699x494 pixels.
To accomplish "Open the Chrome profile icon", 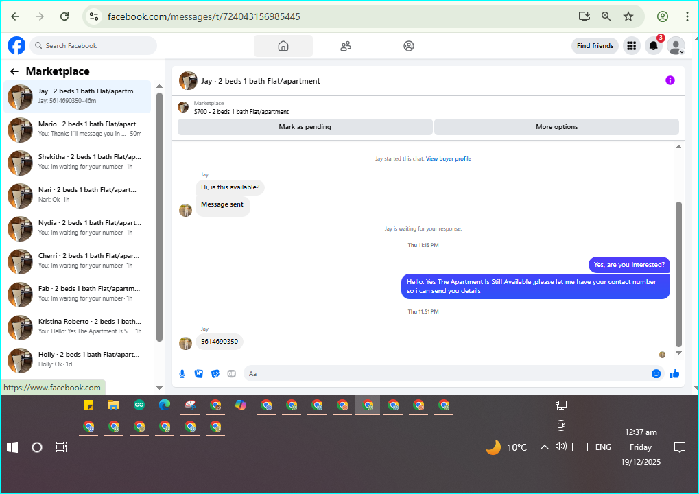I will pyautogui.click(x=663, y=16).
